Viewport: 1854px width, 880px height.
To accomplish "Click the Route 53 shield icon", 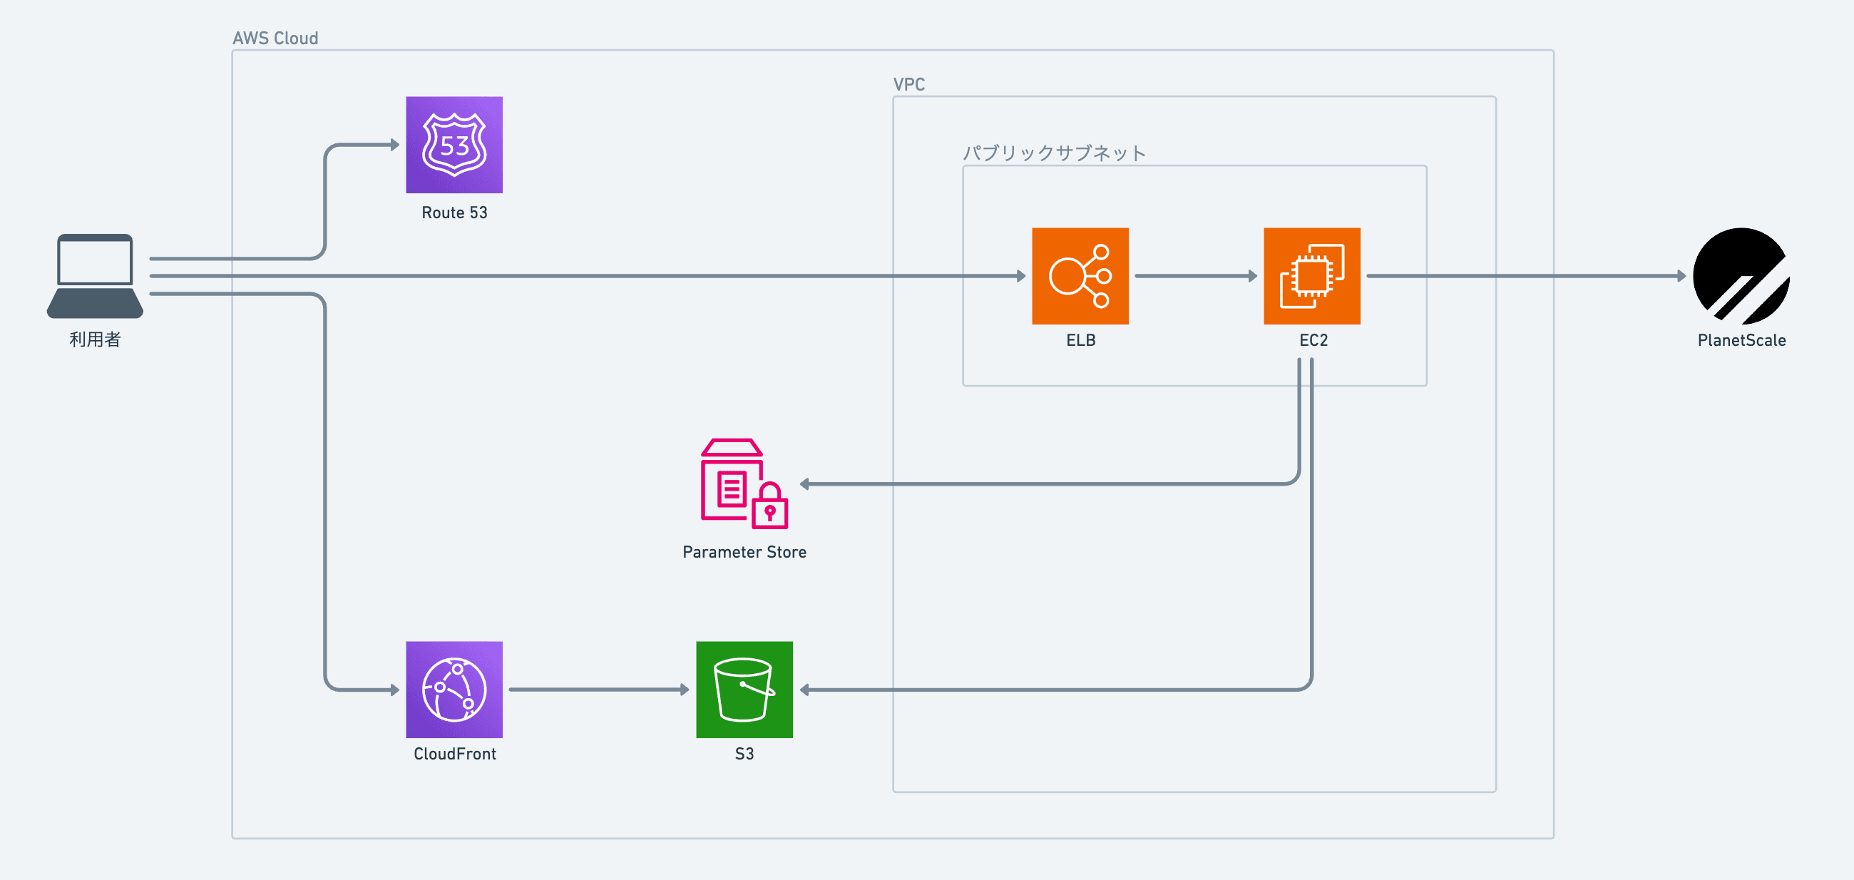I will point(454,145).
